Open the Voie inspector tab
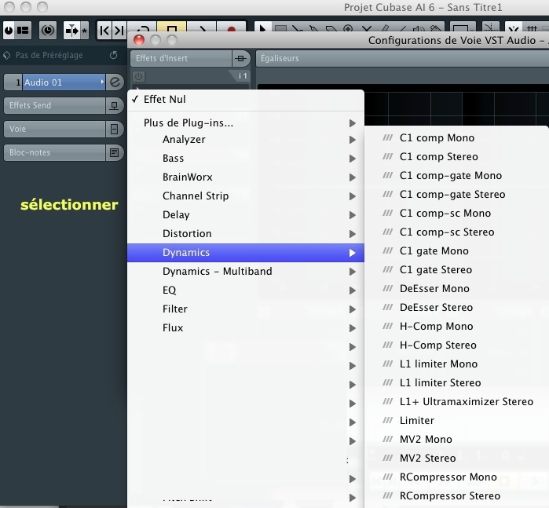549x508 pixels. [55, 130]
